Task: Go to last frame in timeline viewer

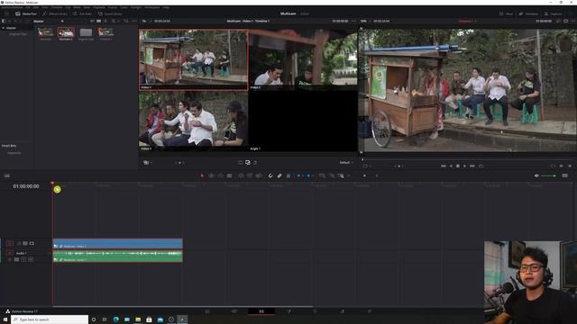Action: [472, 166]
